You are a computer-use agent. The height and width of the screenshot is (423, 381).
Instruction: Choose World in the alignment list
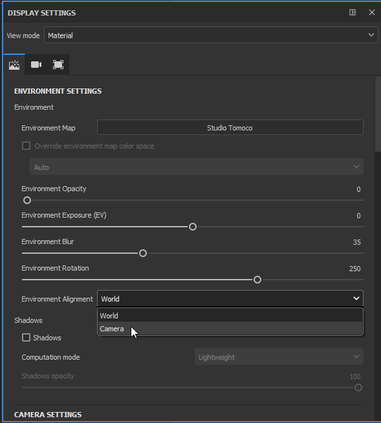tap(230, 315)
